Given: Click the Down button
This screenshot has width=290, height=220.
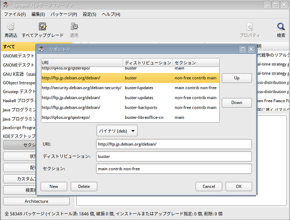Looking at the screenshot, I should (237, 103).
